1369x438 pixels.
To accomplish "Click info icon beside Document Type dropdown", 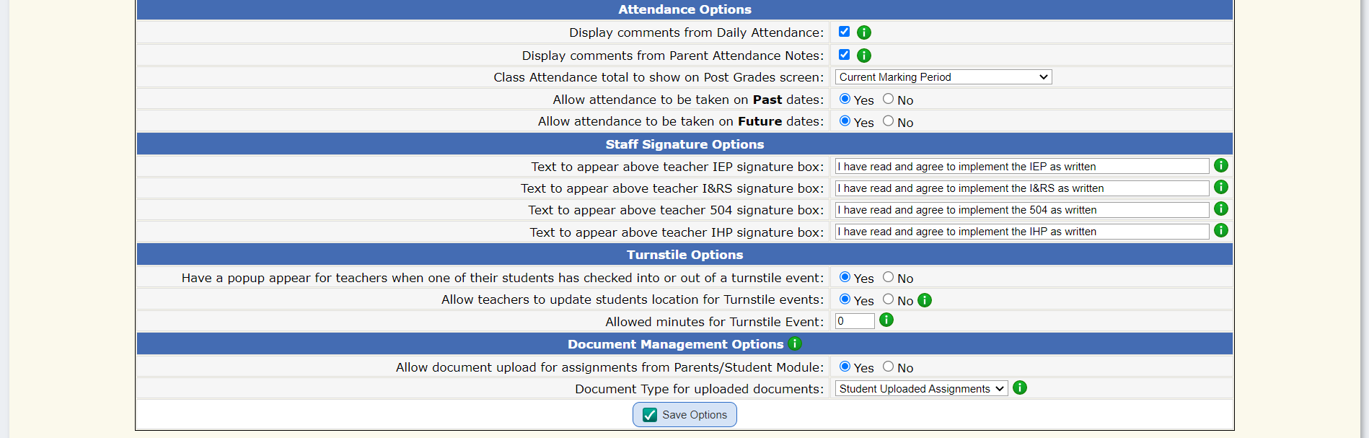I will pyautogui.click(x=1020, y=387).
